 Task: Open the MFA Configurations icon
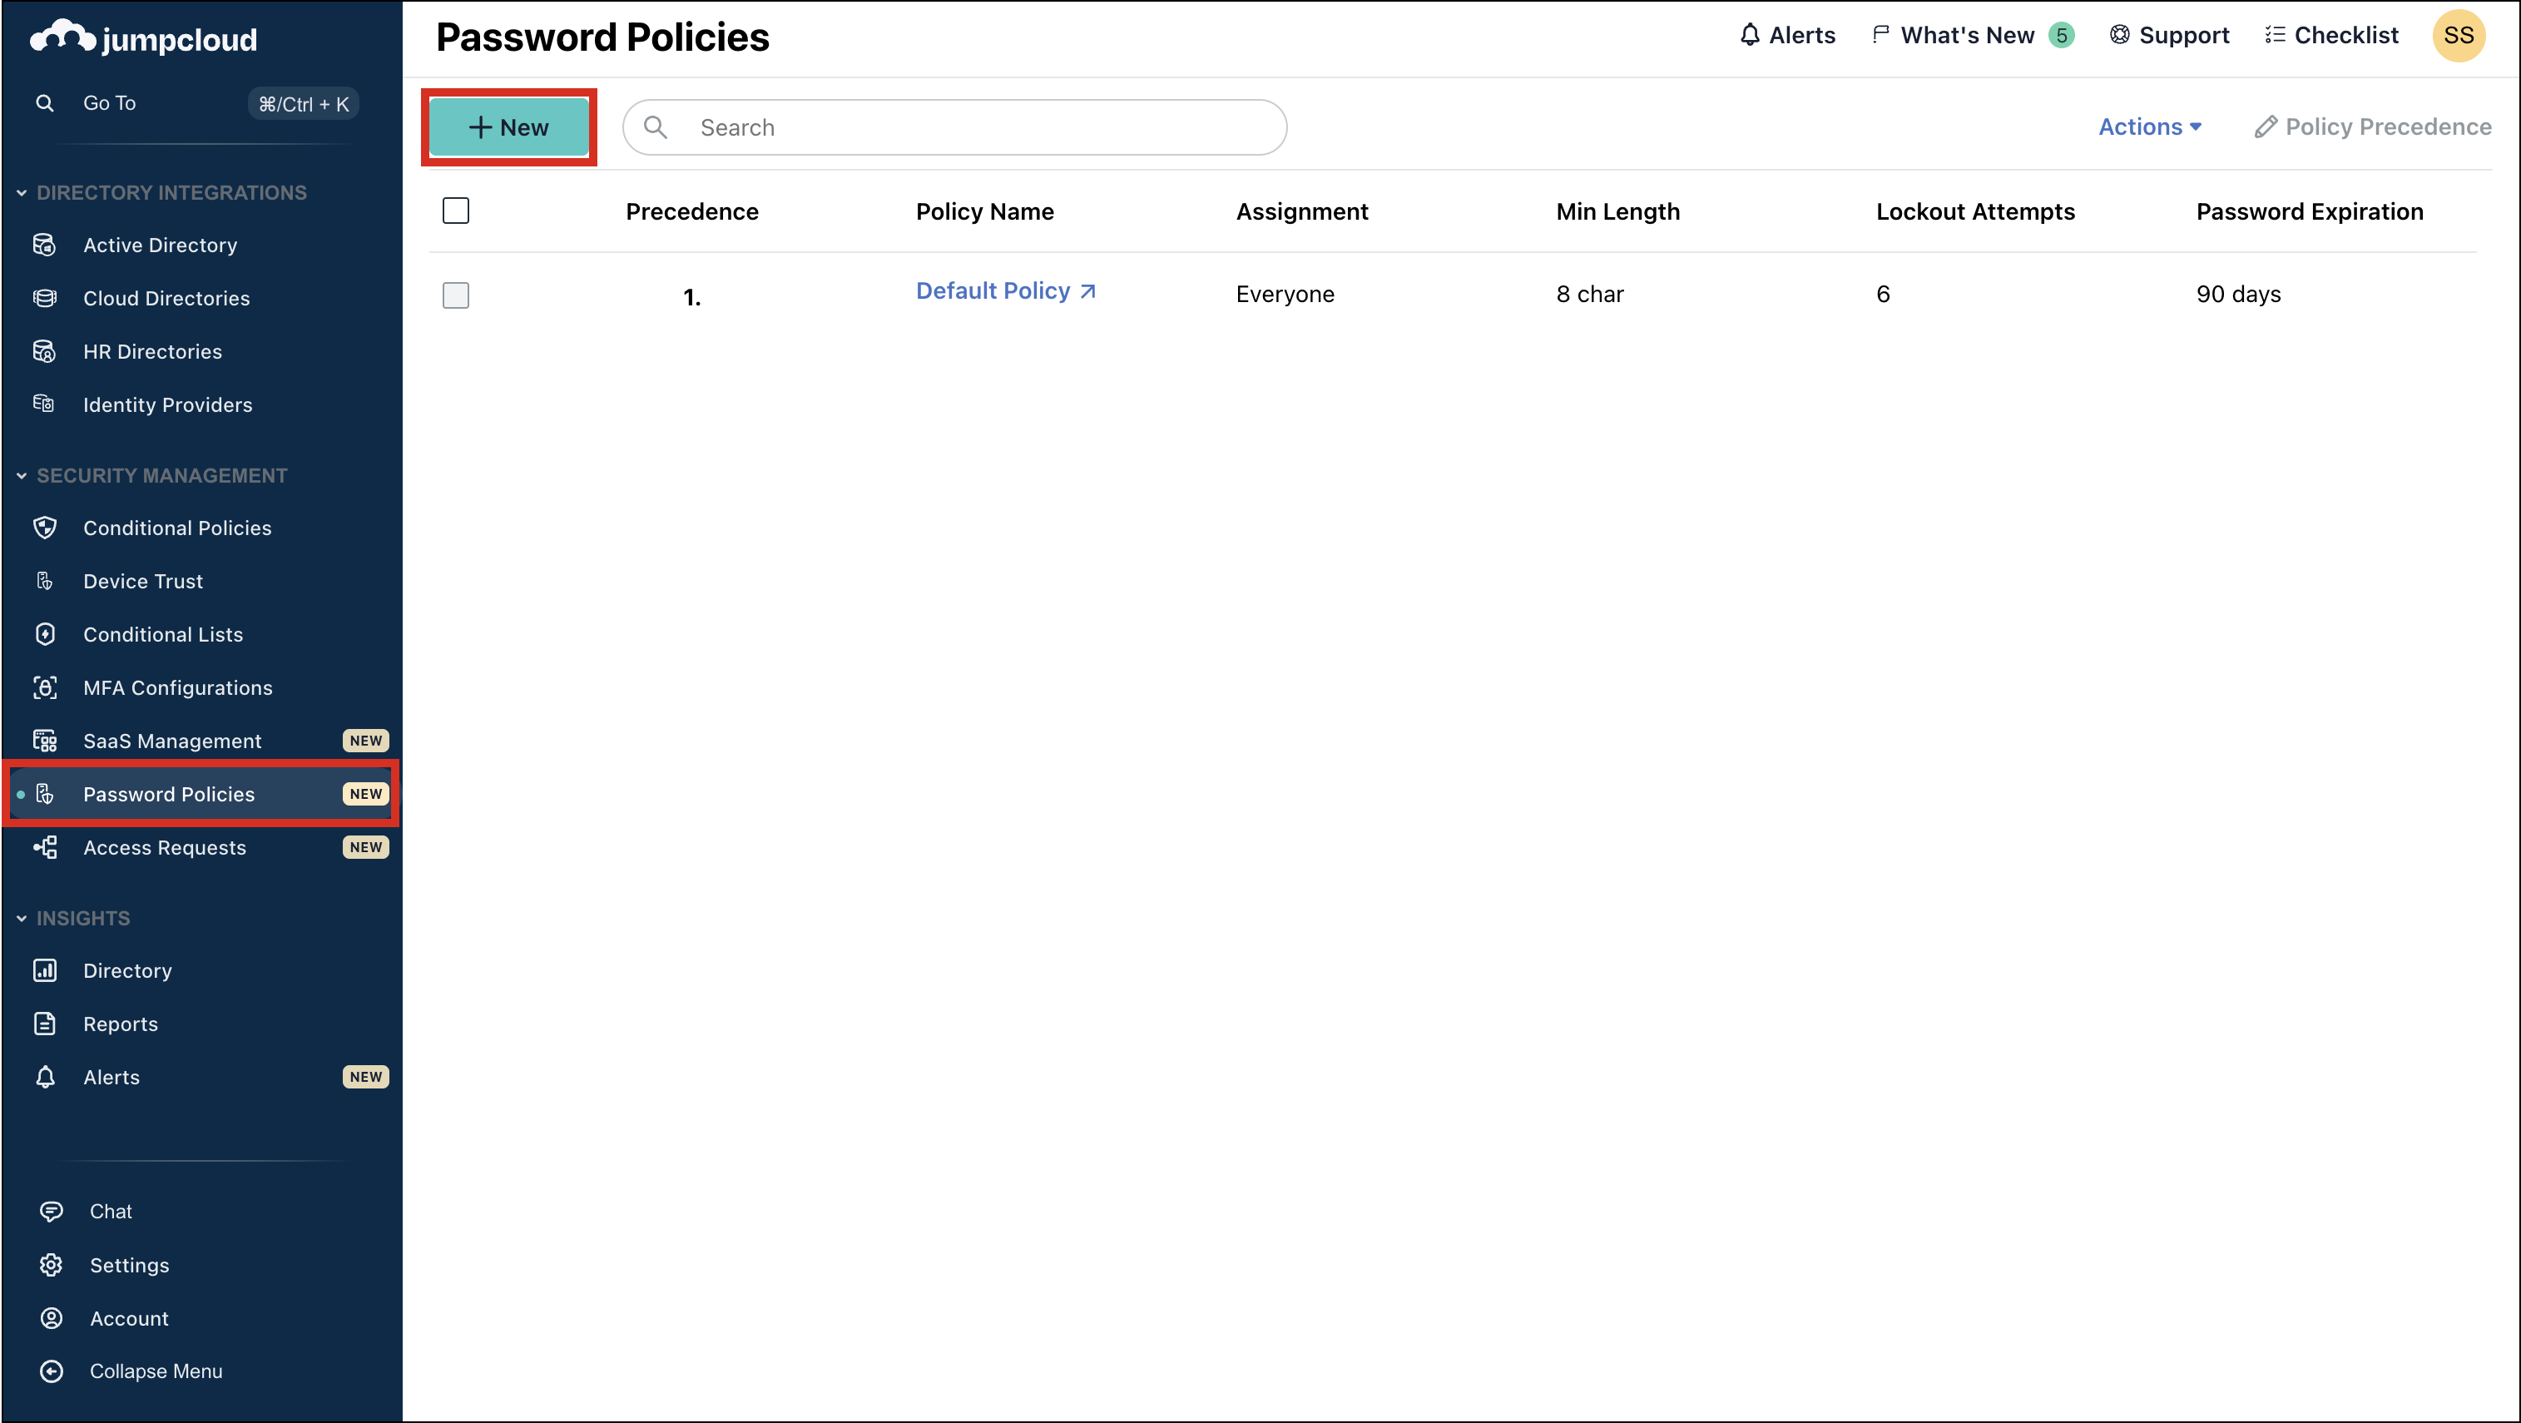45,687
